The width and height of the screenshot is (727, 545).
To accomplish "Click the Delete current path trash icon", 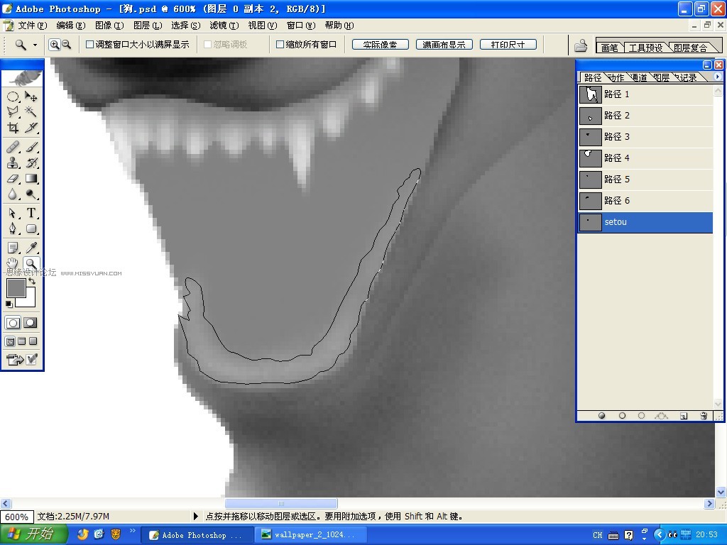I will coord(704,416).
